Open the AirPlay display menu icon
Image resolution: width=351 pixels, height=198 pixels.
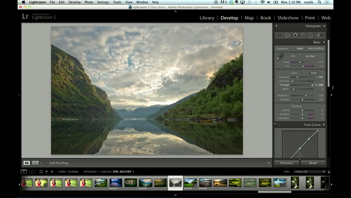(x=242, y=2)
